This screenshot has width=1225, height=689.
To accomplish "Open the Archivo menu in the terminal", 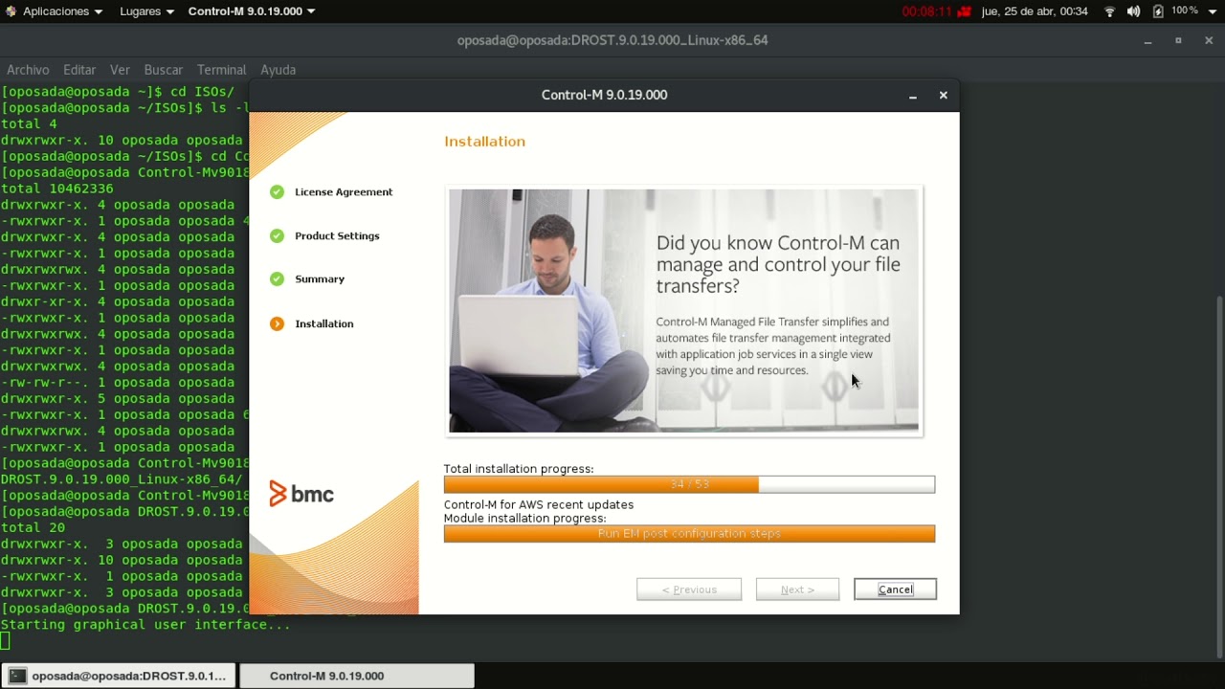I will [x=28, y=70].
